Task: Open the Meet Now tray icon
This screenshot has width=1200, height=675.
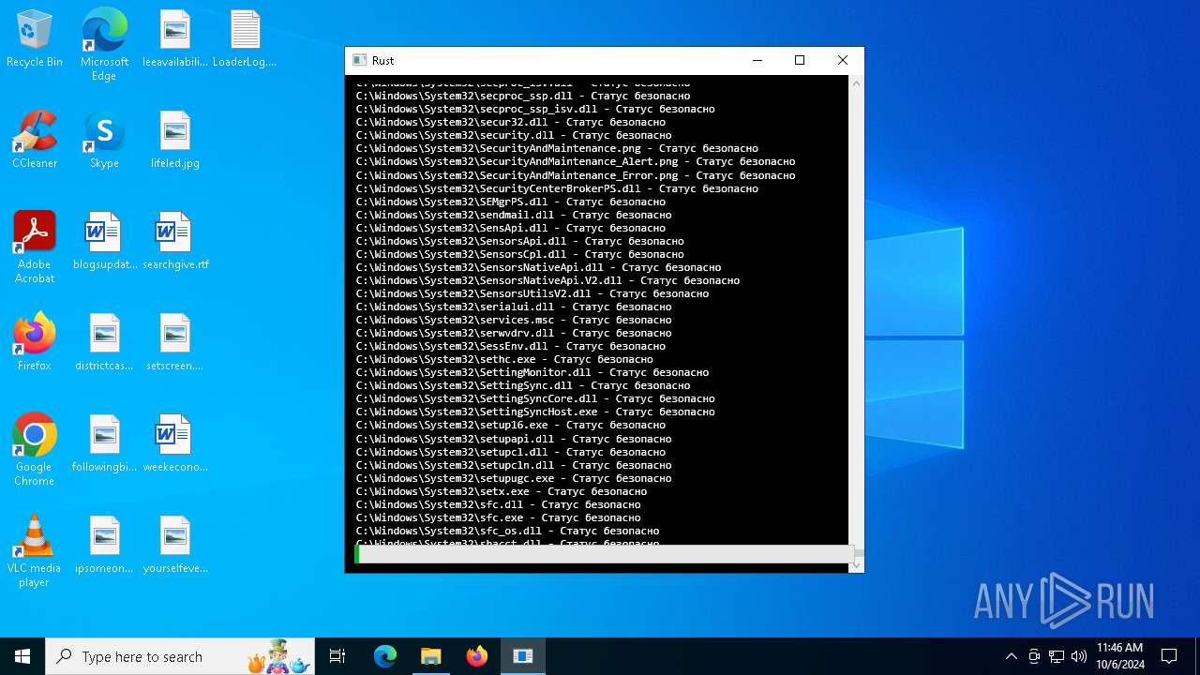Action: [1034, 656]
